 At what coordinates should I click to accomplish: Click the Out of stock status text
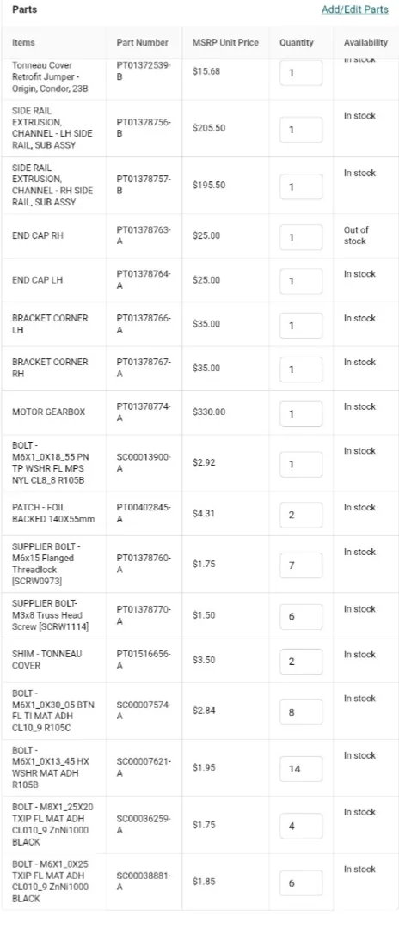(356, 235)
